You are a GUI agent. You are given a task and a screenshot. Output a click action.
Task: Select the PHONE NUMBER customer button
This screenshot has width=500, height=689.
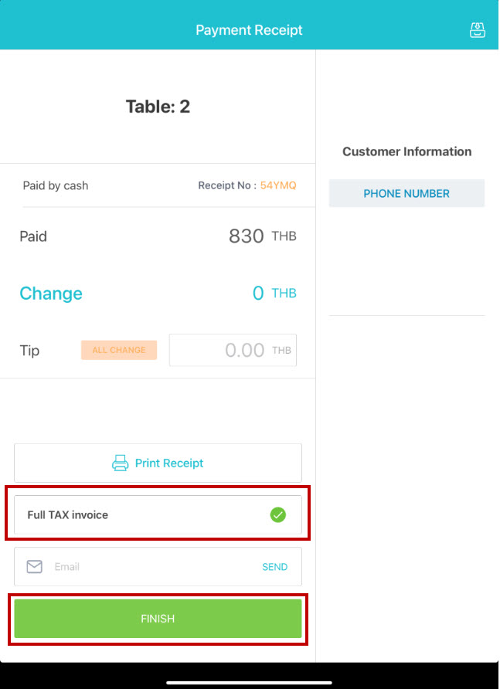coord(406,194)
